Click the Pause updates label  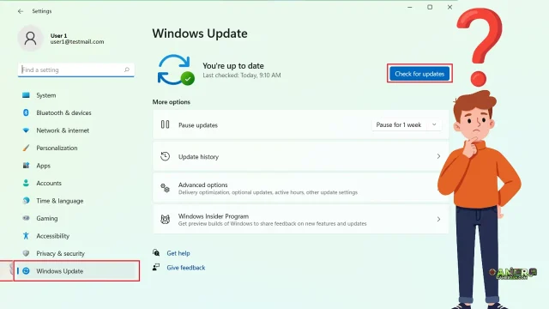(x=198, y=125)
